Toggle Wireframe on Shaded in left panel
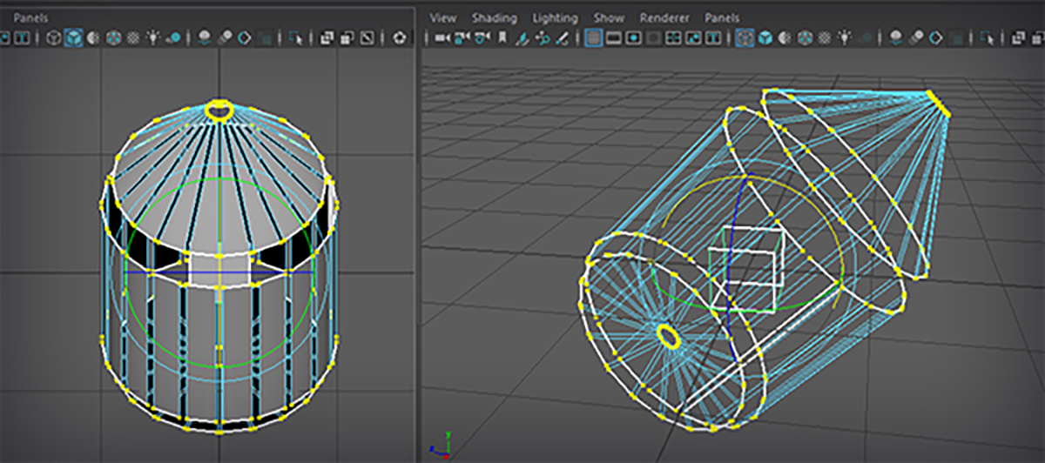The width and height of the screenshot is (1045, 463). click(x=113, y=37)
